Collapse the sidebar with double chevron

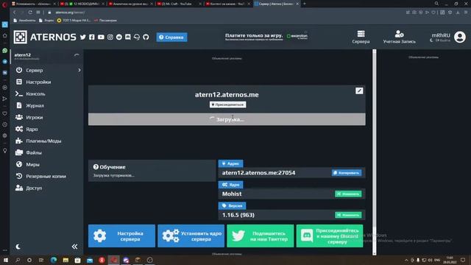coord(74,247)
